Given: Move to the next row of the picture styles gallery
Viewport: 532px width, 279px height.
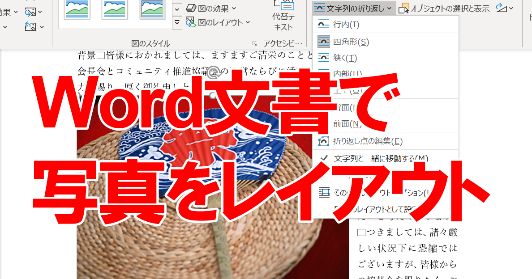Looking at the screenshot, I should (177, 10).
